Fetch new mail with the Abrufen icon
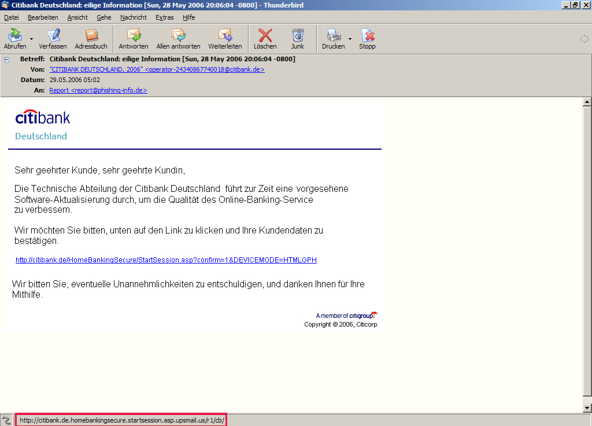Viewport: 592px width, 426px height. coord(15,39)
